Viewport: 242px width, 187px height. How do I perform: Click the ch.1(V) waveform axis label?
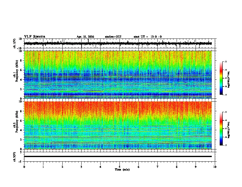coord(15,43)
